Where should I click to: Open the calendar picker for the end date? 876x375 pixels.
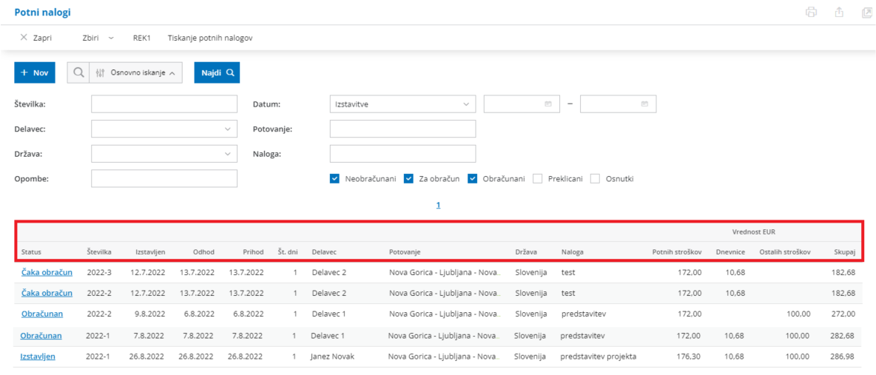(644, 104)
